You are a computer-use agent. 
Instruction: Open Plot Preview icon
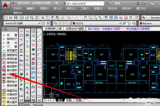tap(27, 18)
